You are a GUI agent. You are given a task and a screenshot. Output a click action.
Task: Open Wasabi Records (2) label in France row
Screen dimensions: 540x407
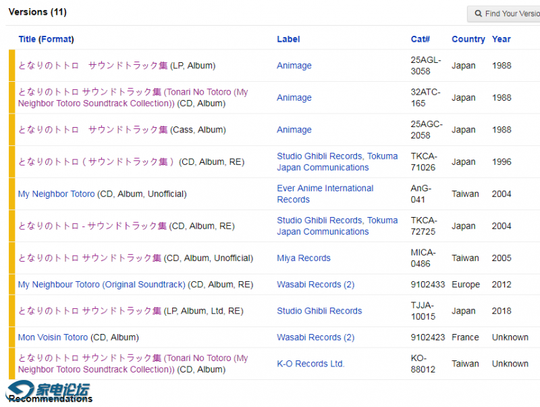[x=315, y=337]
